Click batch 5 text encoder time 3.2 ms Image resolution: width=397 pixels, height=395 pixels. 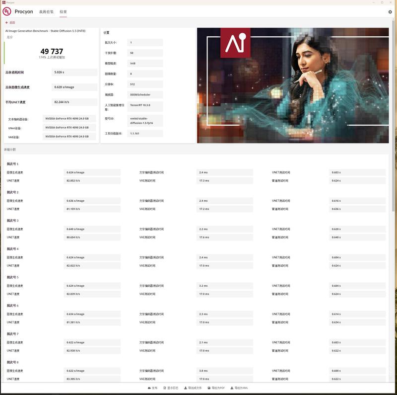point(224,286)
